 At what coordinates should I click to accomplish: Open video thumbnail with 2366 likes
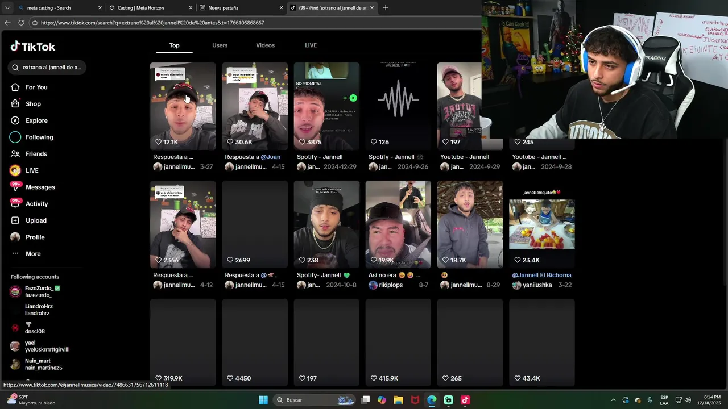coord(183,224)
